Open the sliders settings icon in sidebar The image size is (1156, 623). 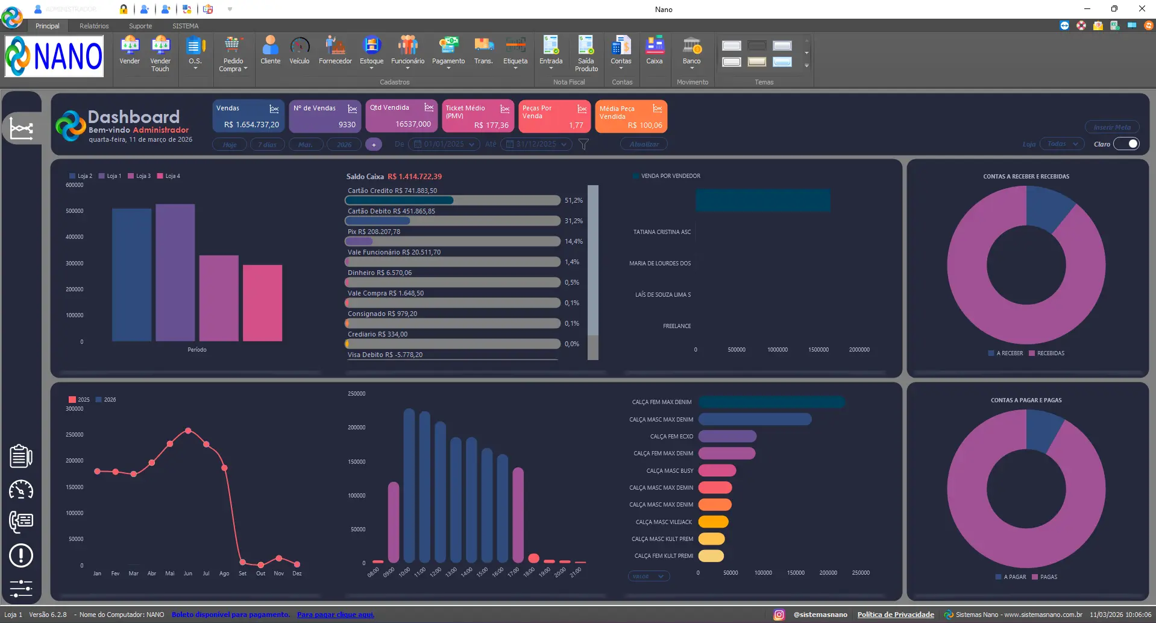tap(21, 588)
